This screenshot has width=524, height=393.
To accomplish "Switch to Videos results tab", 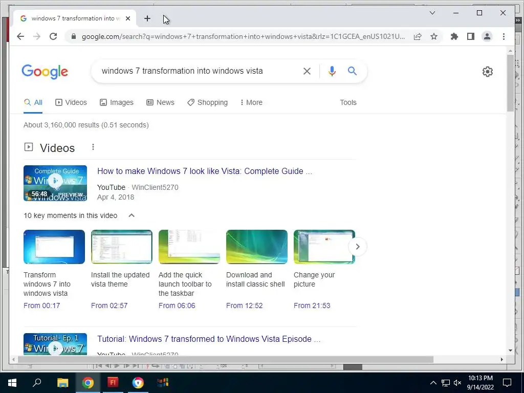I will click(x=71, y=102).
